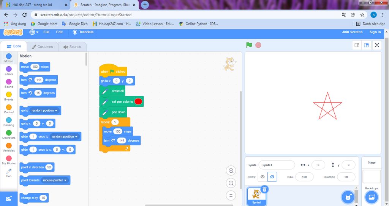Image resolution: width=389 pixels, height=206 pixels.
Task: Click the sprite Direction field
Action: click(346, 177)
